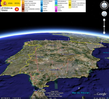Image resolution: width=109 pixels, height=99 pixels.
Task: Select the Málaga city marker
Action: [x=57, y=78]
